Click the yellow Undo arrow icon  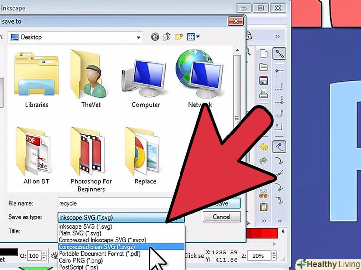coord(264,147)
